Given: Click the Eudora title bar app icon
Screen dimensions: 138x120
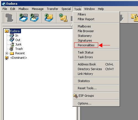Looking at the screenshot, I should (x=4, y=4).
